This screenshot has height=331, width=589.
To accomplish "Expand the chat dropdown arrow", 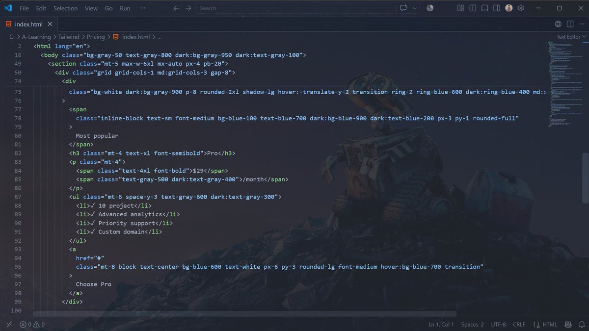I will pos(415,8).
